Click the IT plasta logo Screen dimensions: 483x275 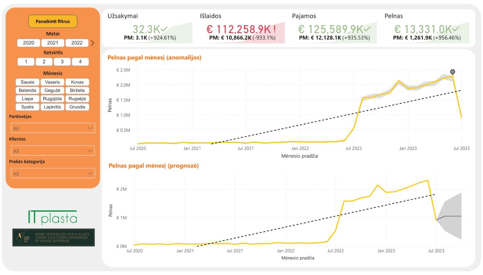coord(53,217)
